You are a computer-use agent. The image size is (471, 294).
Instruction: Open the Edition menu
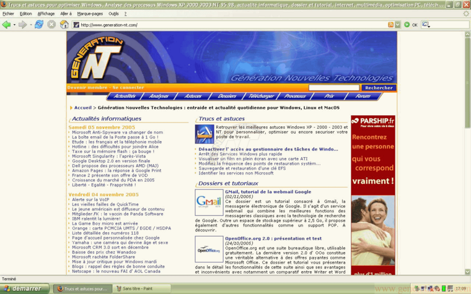(x=26, y=14)
